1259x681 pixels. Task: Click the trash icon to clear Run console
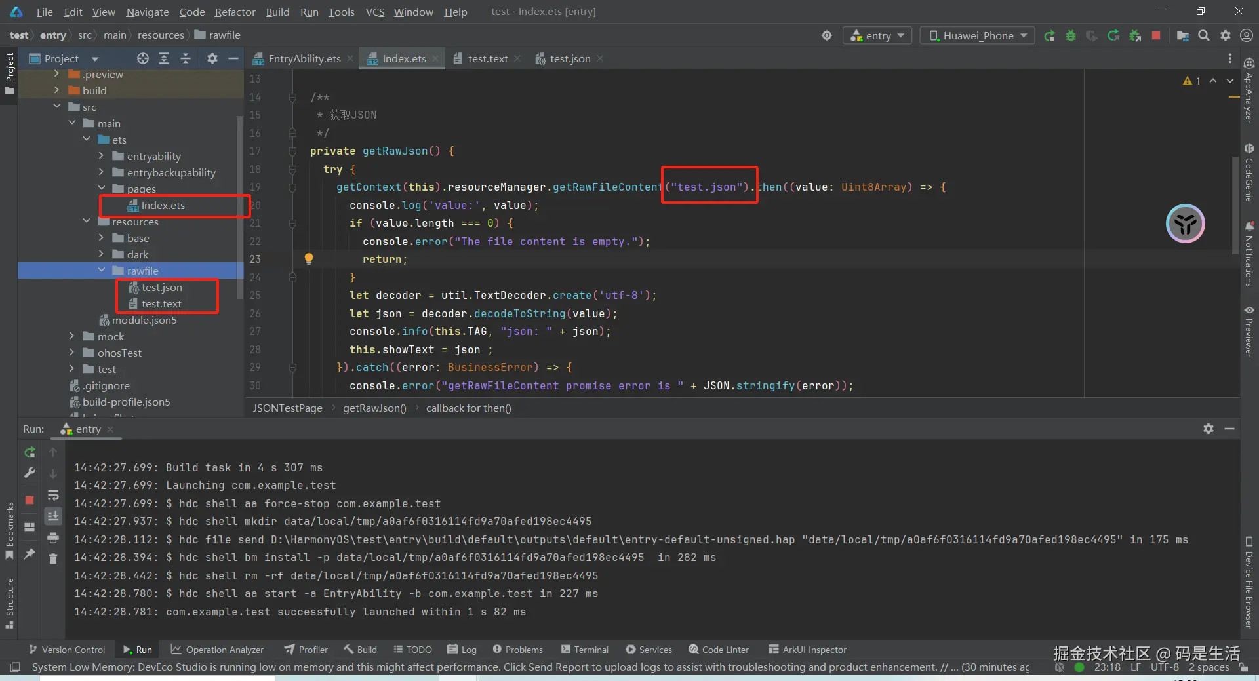pyautogui.click(x=53, y=559)
